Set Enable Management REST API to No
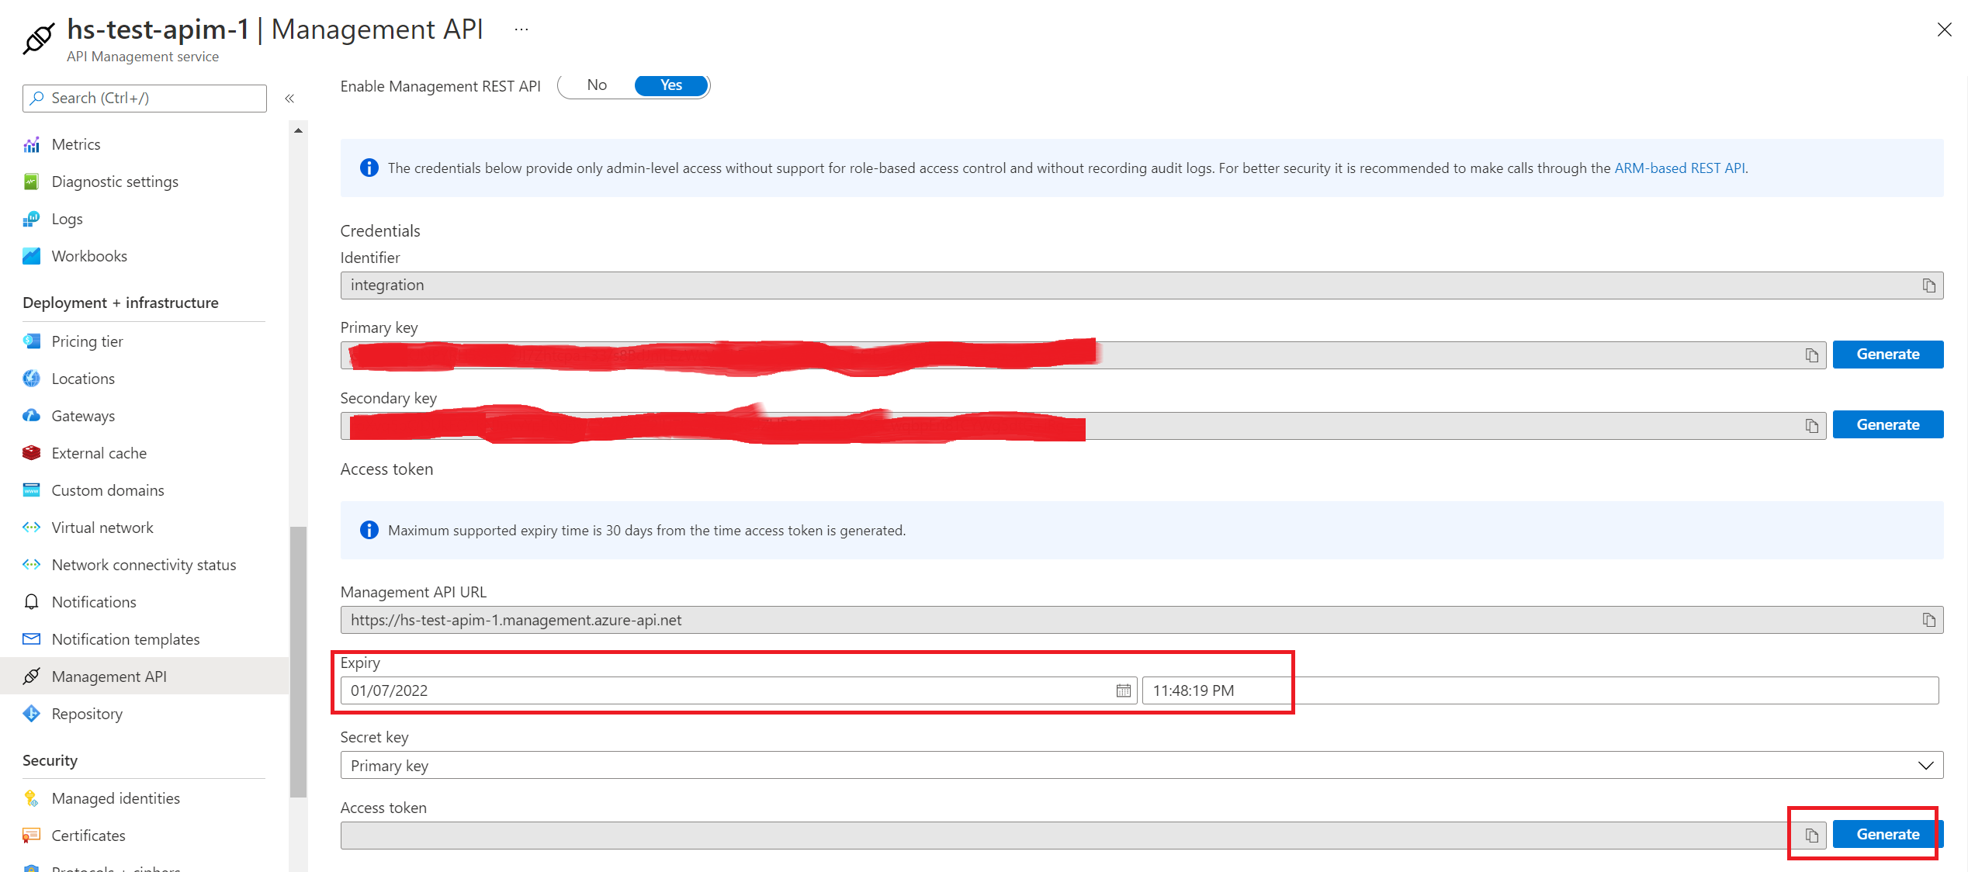 (x=597, y=85)
